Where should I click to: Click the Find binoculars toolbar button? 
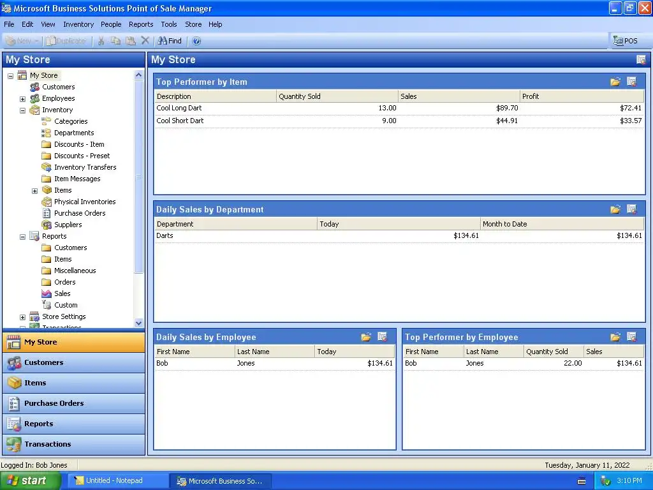170,41
